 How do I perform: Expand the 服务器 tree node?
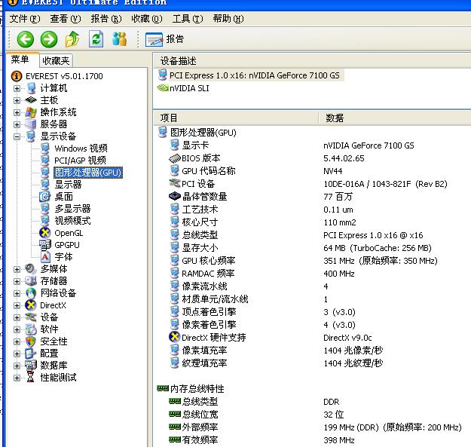pyautogui.click(x=17, y=124)
